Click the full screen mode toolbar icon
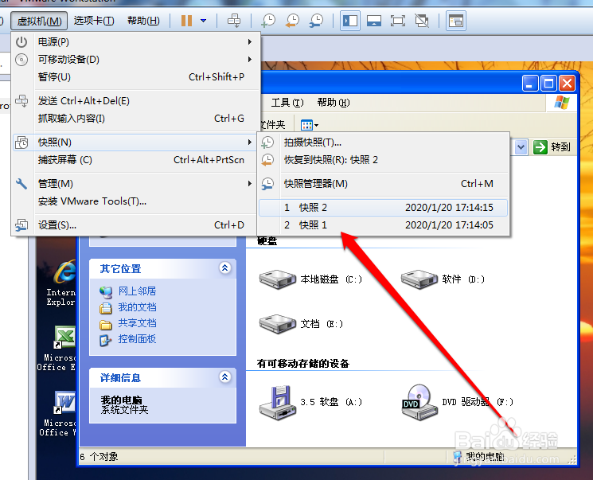Viewport: 593px width, 480px height. point(397,21)
